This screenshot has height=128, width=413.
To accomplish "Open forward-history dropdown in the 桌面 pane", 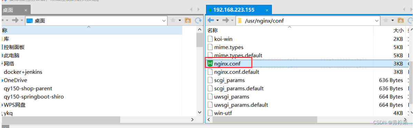I will [x=22, y=20].
